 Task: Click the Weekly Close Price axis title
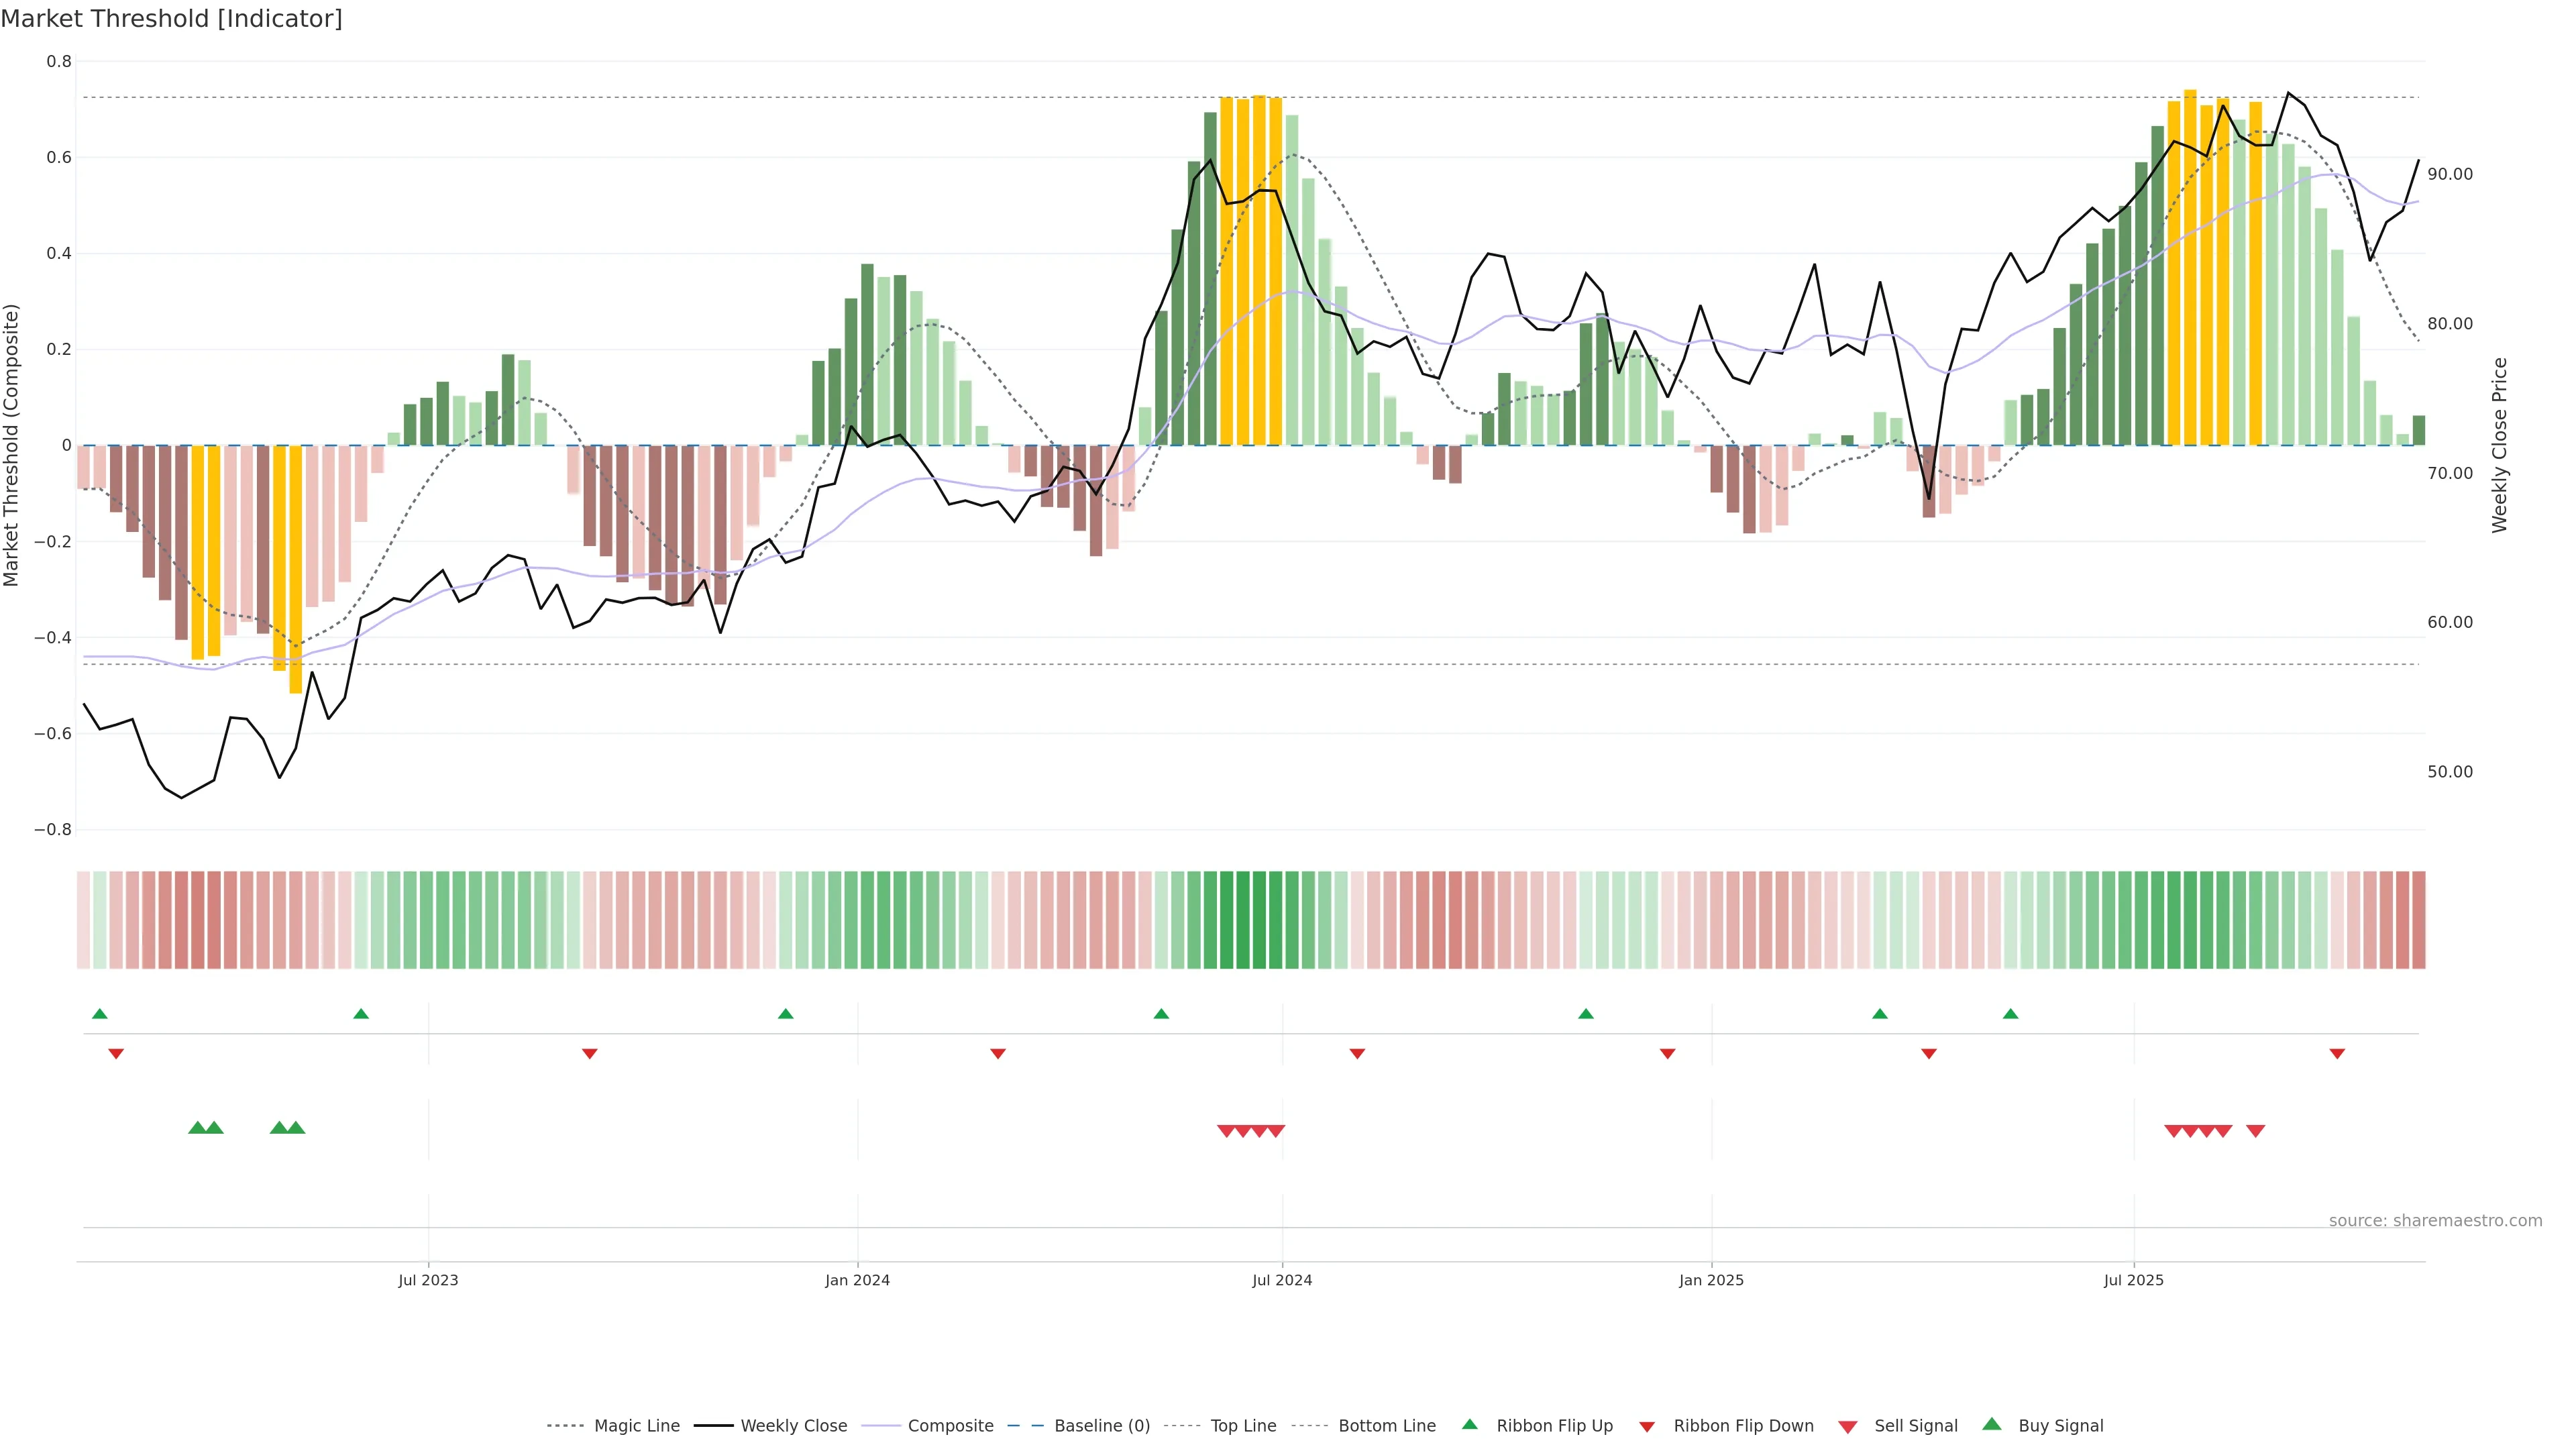coord(2499,445)
